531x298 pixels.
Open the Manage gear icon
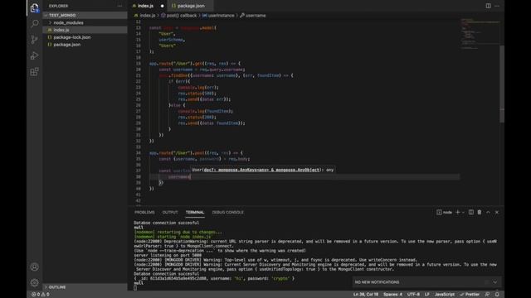34,282
